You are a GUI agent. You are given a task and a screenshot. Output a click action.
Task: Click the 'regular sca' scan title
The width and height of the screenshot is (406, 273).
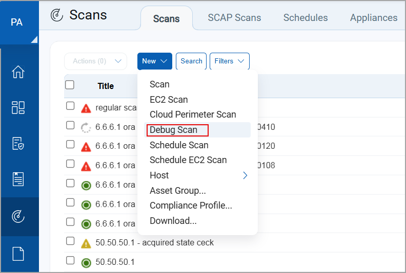tap(116, 108)
